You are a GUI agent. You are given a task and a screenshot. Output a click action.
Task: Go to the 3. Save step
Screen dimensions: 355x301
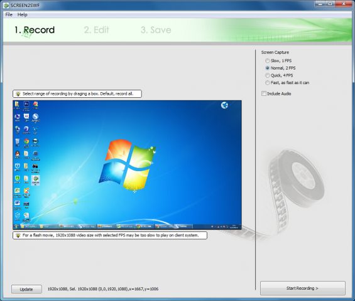(156, 30)
